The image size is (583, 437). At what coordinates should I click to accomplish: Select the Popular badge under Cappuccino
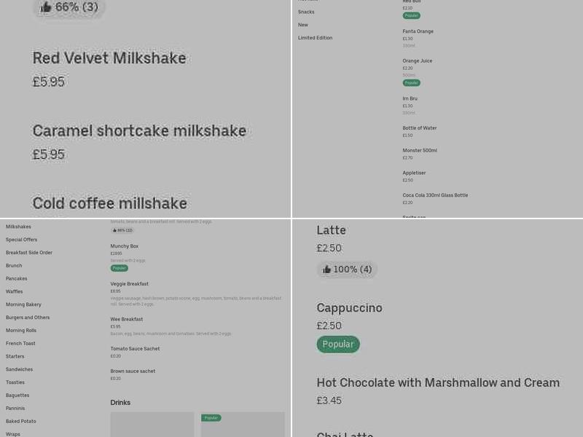coord(338,344)
